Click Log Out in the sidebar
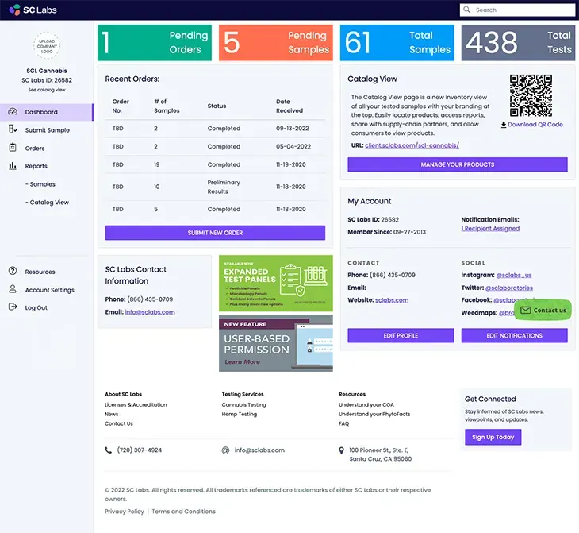This screenshot has width=579, height=533. [36, 307]
